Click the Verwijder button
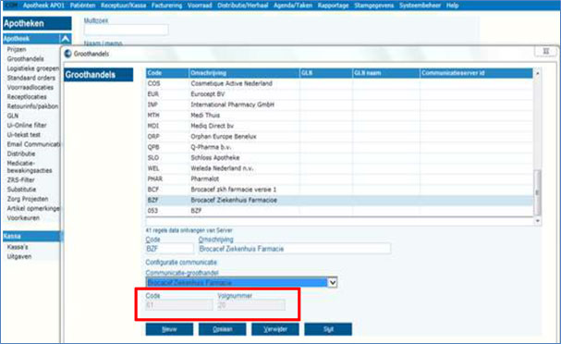 coord(275,329)
